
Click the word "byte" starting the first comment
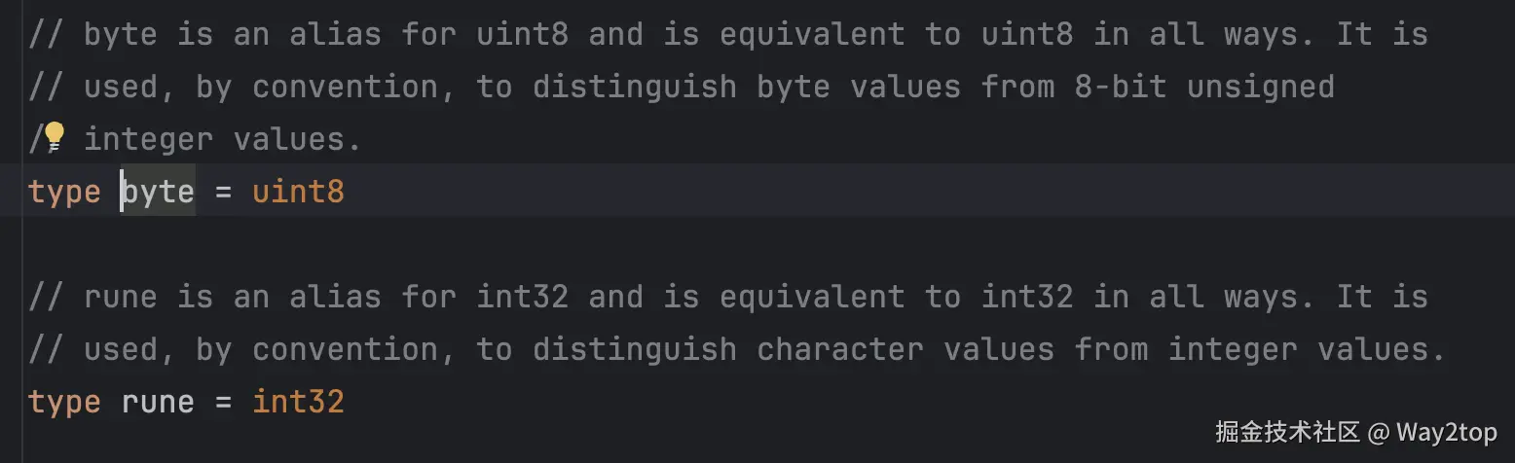click(x=121, y=35)
